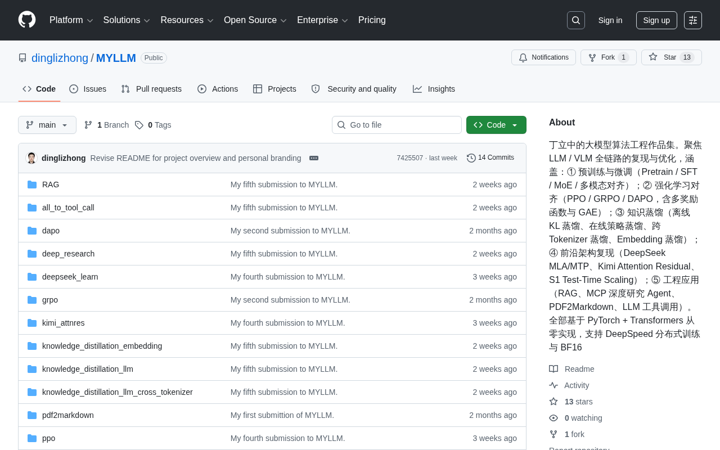Open the Platform dropdown menu
The image size is (720, 450).
pos(71,20)
